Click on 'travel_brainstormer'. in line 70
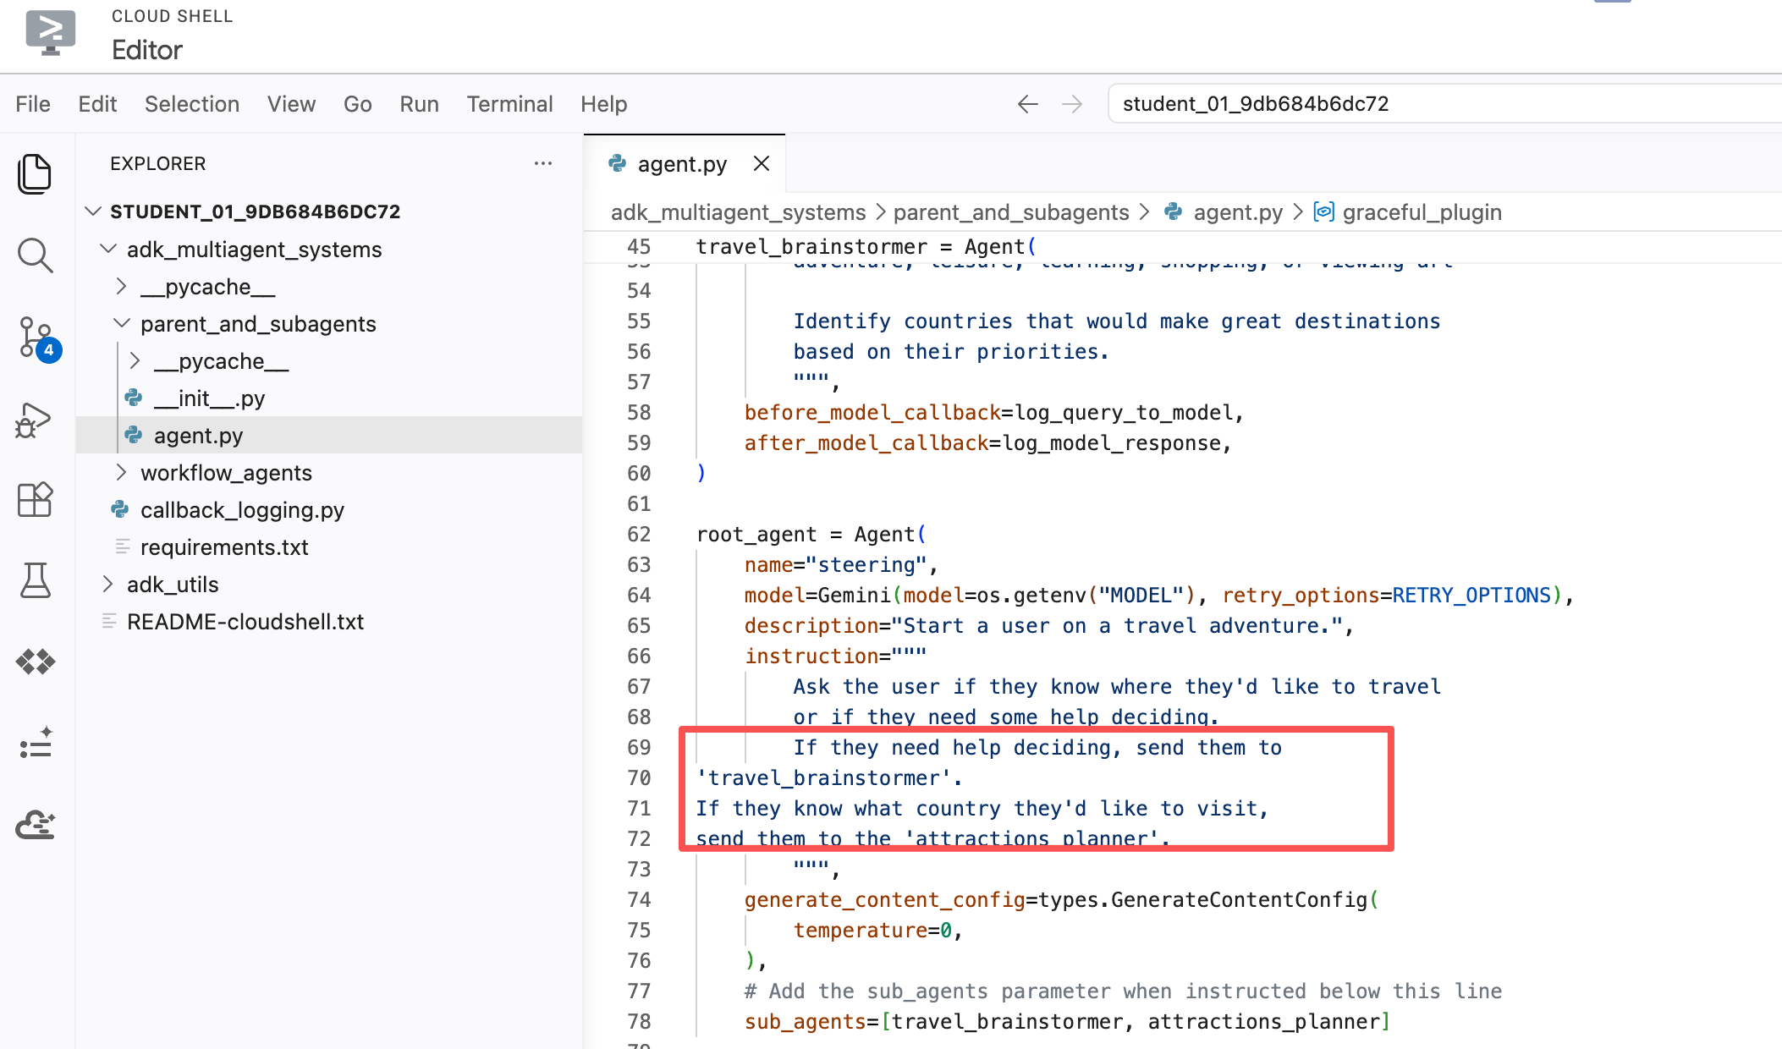The height and width of the screenshot is (1049, 1782). [x=830, y=777]
